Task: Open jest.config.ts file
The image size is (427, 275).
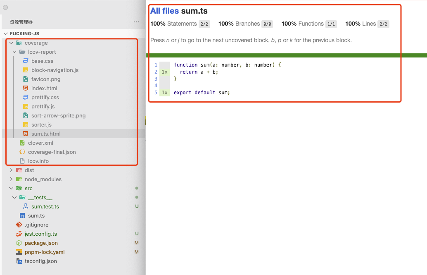Action: tap(41, 234)
